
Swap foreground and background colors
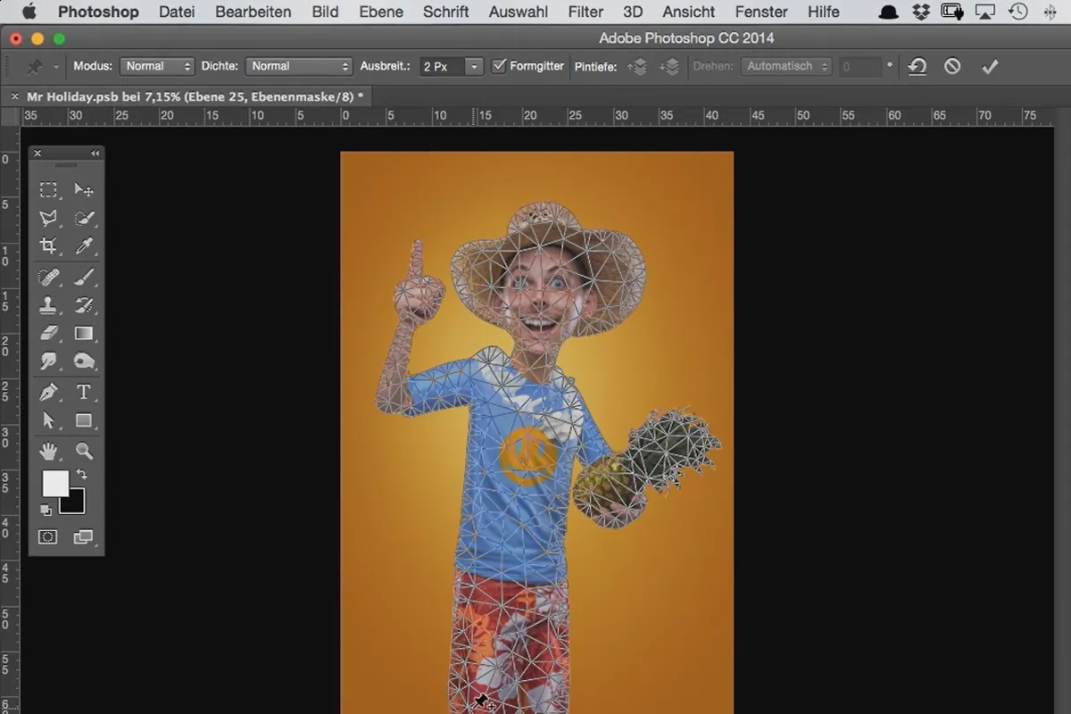point(82,474)
